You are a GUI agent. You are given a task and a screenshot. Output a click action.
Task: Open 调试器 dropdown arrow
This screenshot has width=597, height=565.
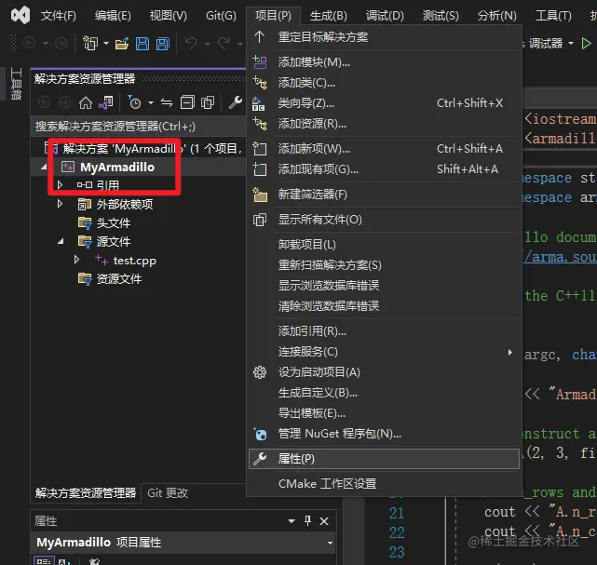point(571,44)
